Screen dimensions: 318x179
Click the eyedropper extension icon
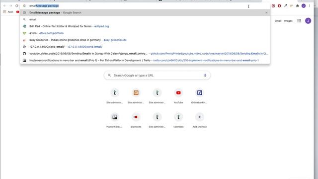click(x=285, y=6)
